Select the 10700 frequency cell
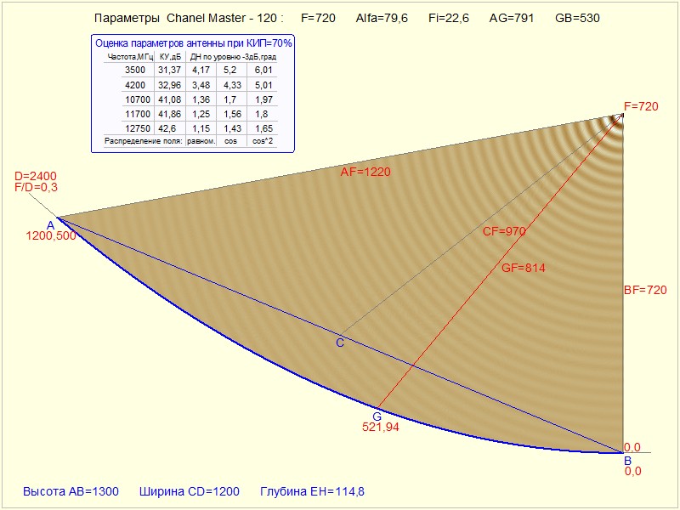Screen dimensions: 680x510 point(138,99)
